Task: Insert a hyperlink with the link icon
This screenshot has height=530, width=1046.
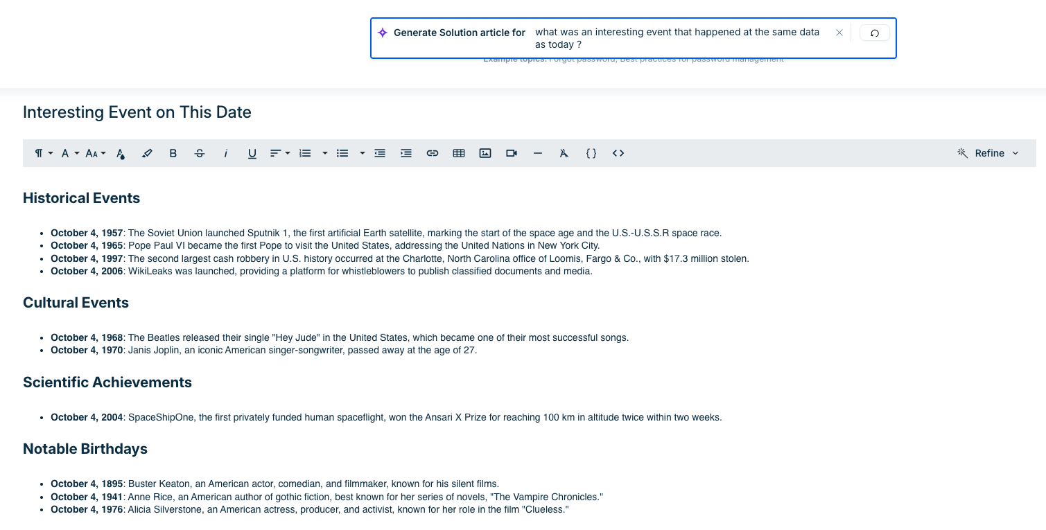Action: [433, 153]
